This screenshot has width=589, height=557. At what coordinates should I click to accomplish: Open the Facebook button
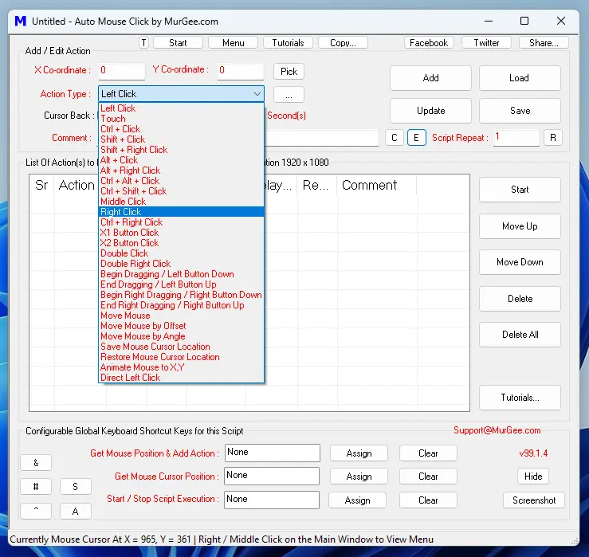[x=429, y=43]
